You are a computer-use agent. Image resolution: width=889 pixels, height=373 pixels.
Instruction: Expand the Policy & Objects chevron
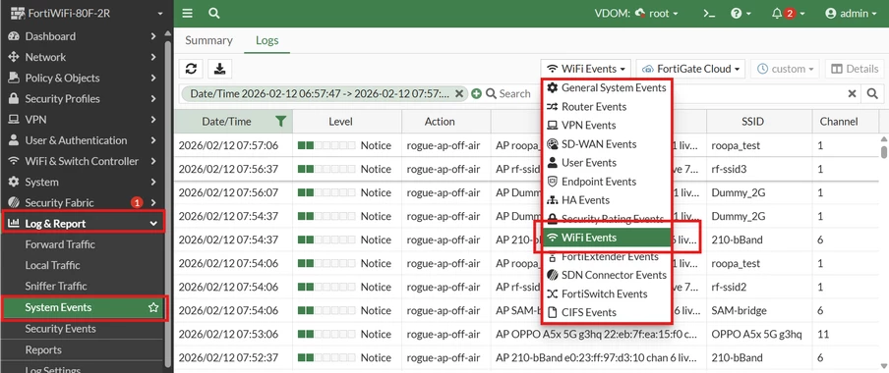click(153, 79)
